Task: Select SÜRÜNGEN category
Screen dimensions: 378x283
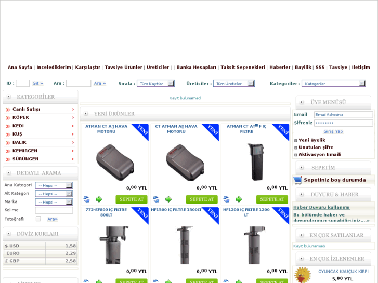Action: (x=25, y=159)
